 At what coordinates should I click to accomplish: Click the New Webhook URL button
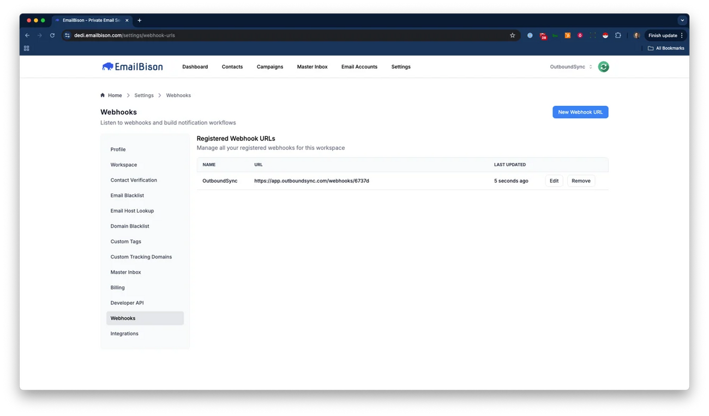coord(580,112)
